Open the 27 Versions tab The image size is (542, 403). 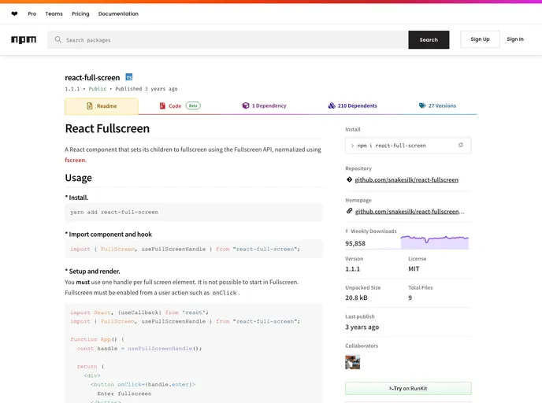pyautogui.click(x=437, y=105)
